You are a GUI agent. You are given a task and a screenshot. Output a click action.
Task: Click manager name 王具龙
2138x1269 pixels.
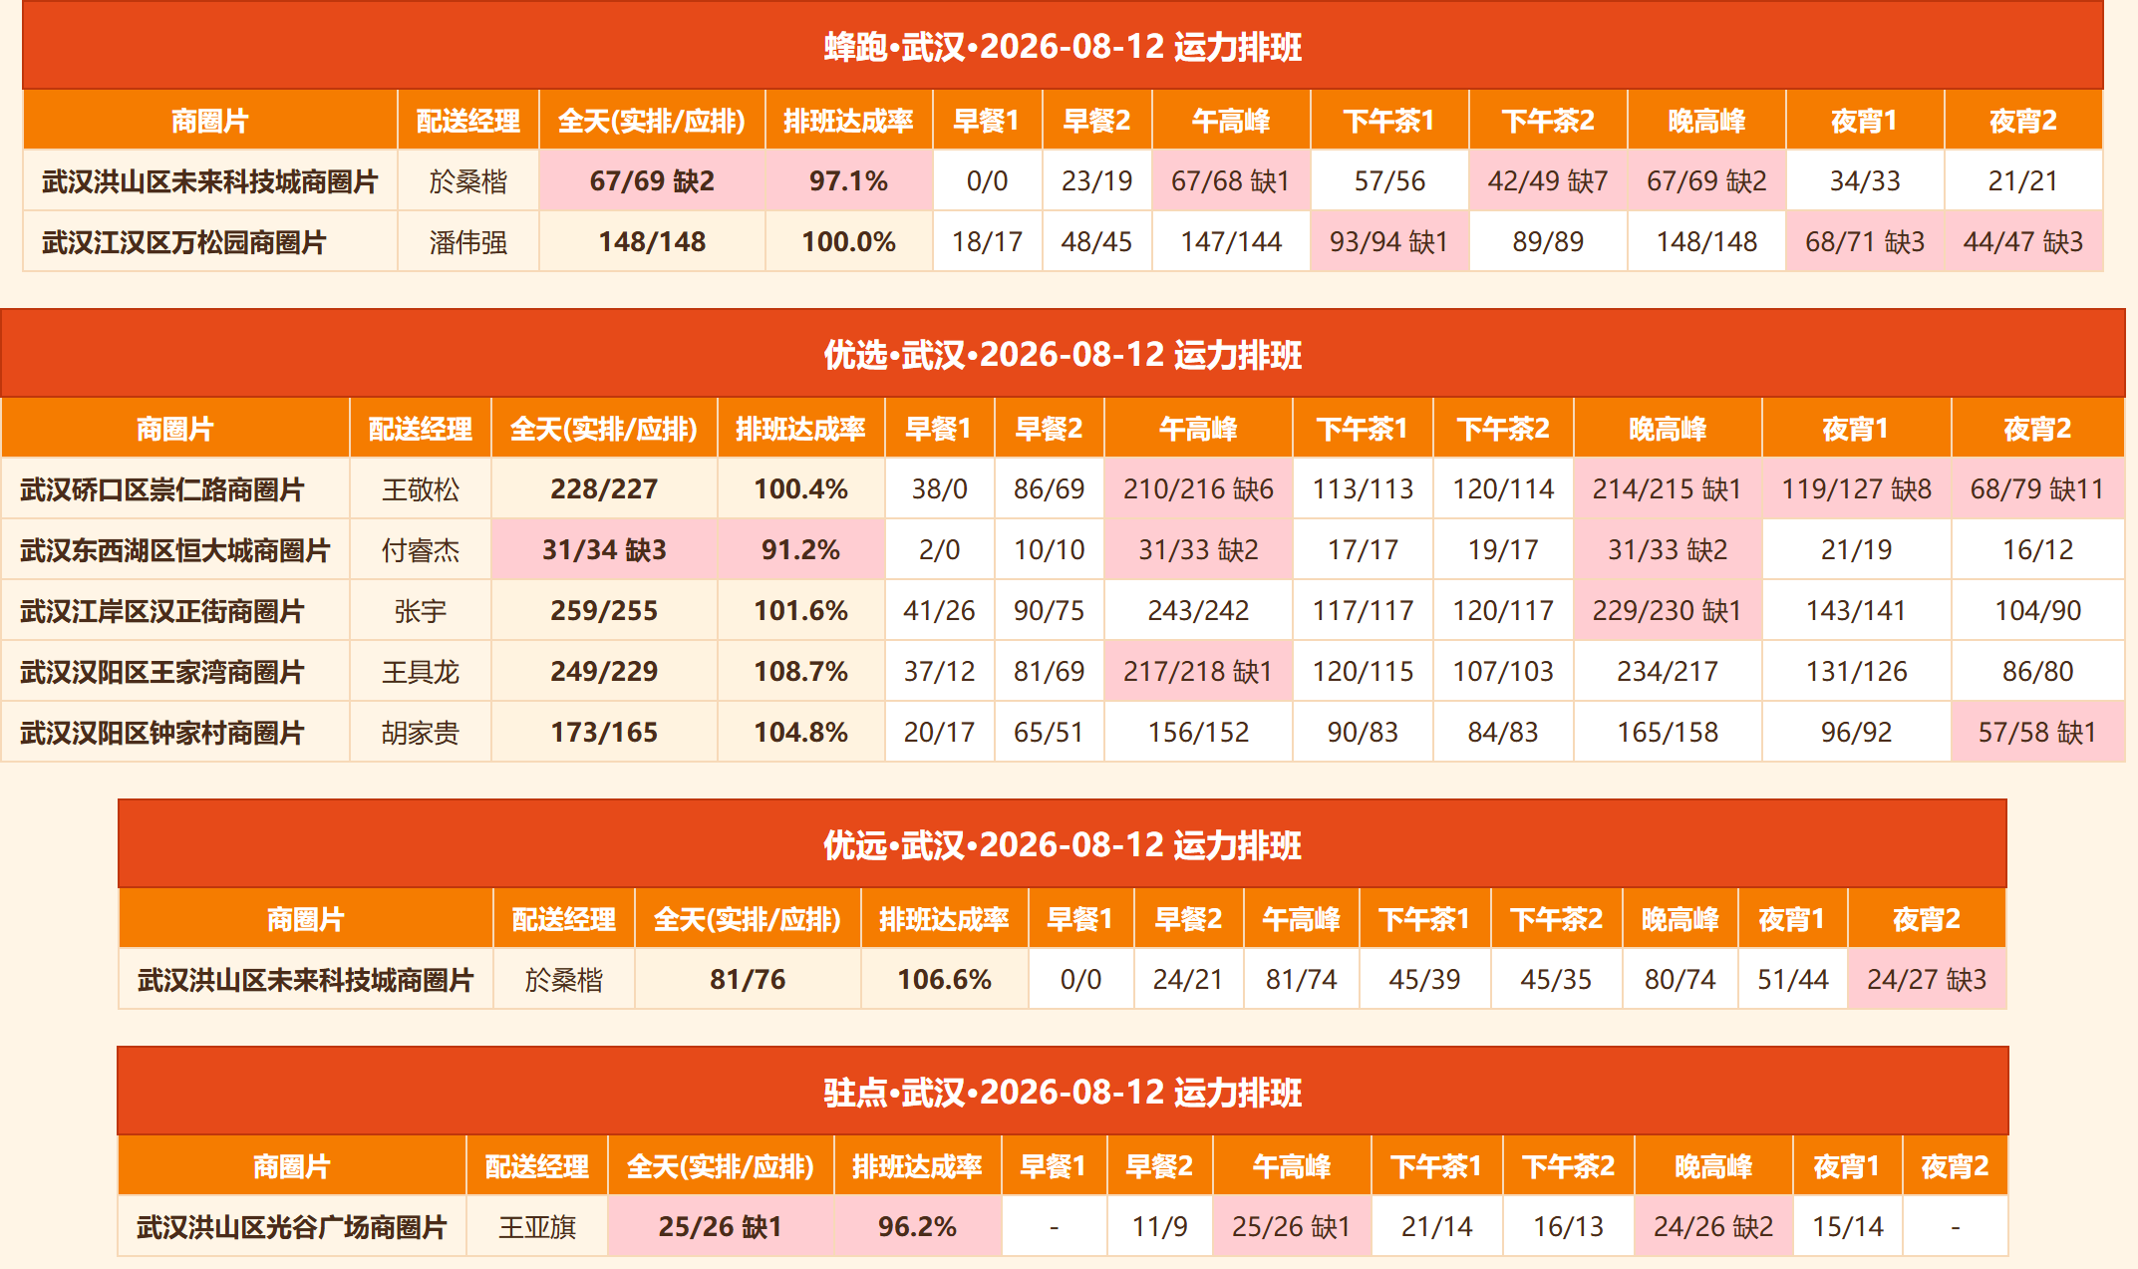[x=421, y=672]
